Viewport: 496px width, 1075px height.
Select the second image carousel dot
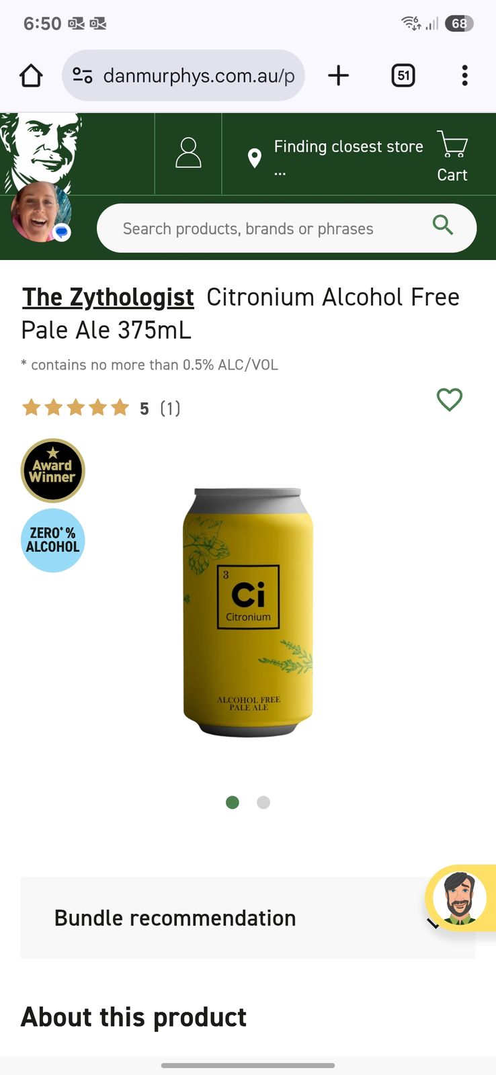tap(263, 802)
